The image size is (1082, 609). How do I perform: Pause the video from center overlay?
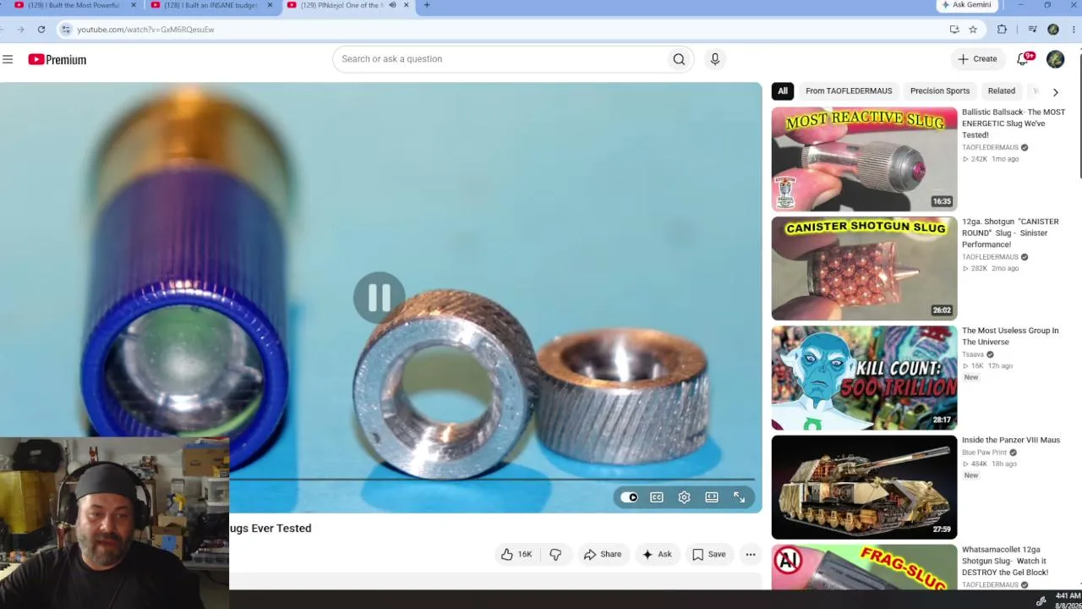coord(379,297)
